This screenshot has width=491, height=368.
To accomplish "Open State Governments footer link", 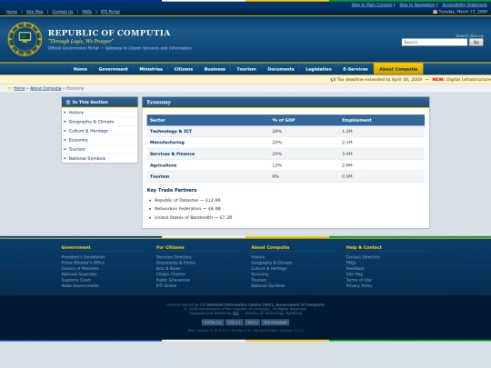I will tap(80, 285).
